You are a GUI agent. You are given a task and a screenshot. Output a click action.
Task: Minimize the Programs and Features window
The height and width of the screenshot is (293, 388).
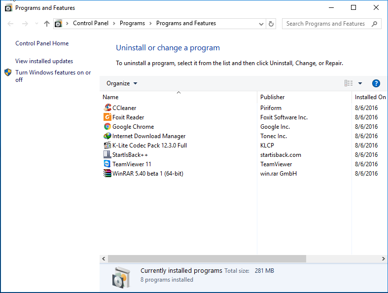click(x=331, y=8)
